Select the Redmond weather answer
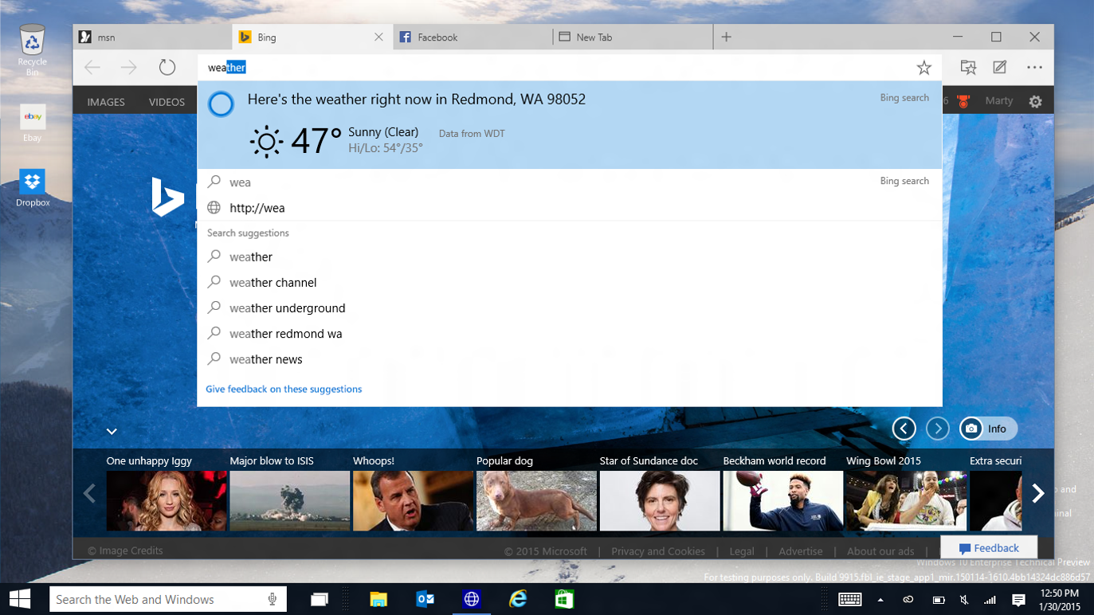Screen dimensions: 1094x615 [x=570, y=124]
